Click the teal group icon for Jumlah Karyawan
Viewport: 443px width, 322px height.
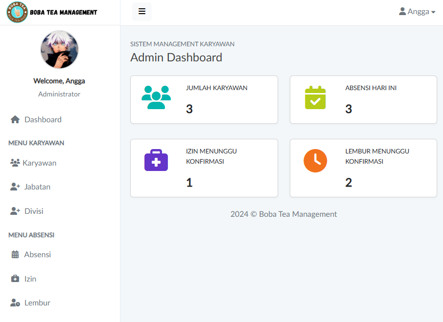(x=156, y=97)
